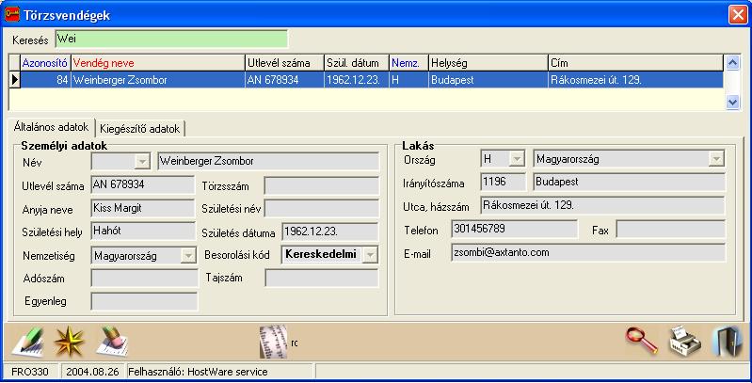This screenshot has width=752, height=383.
Task: Click the grid scrollbar down arrow
Action: 732,102
